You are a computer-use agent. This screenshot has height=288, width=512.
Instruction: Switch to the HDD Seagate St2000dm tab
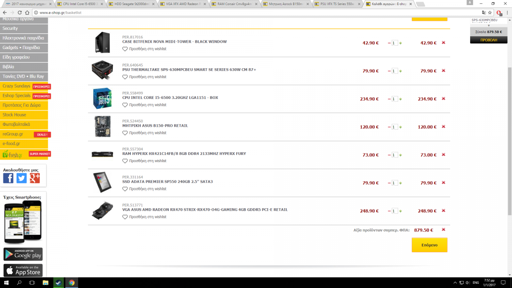(132, 3)
